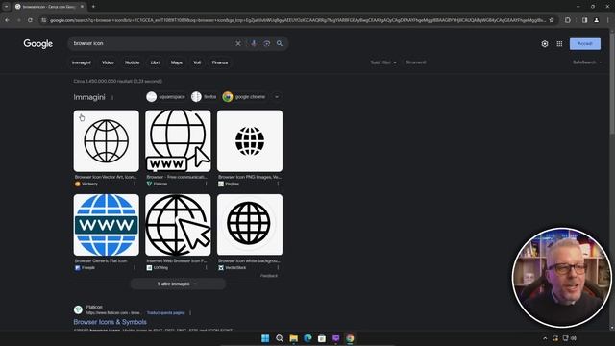615x346 pixels.
Task: Reload the page with the refresh icon
Action: pos(30,20)
